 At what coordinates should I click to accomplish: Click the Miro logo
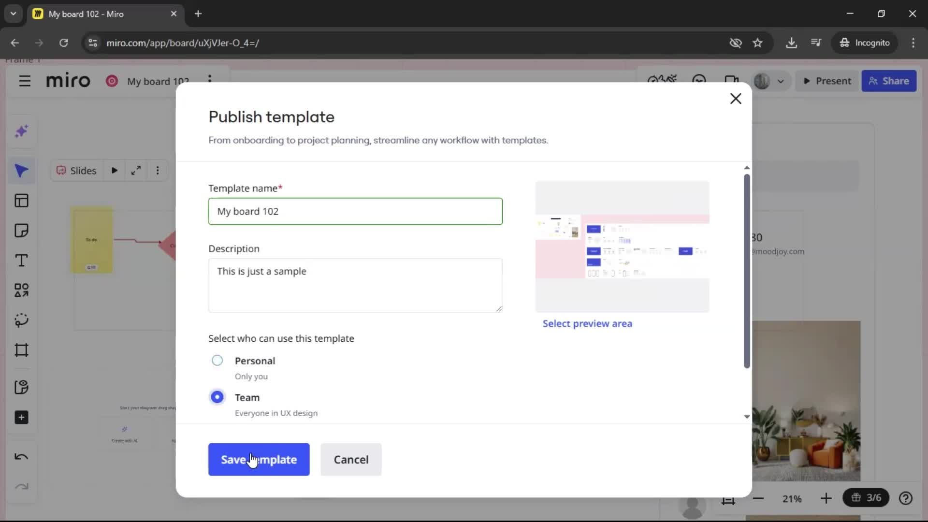tap(68, 81)
